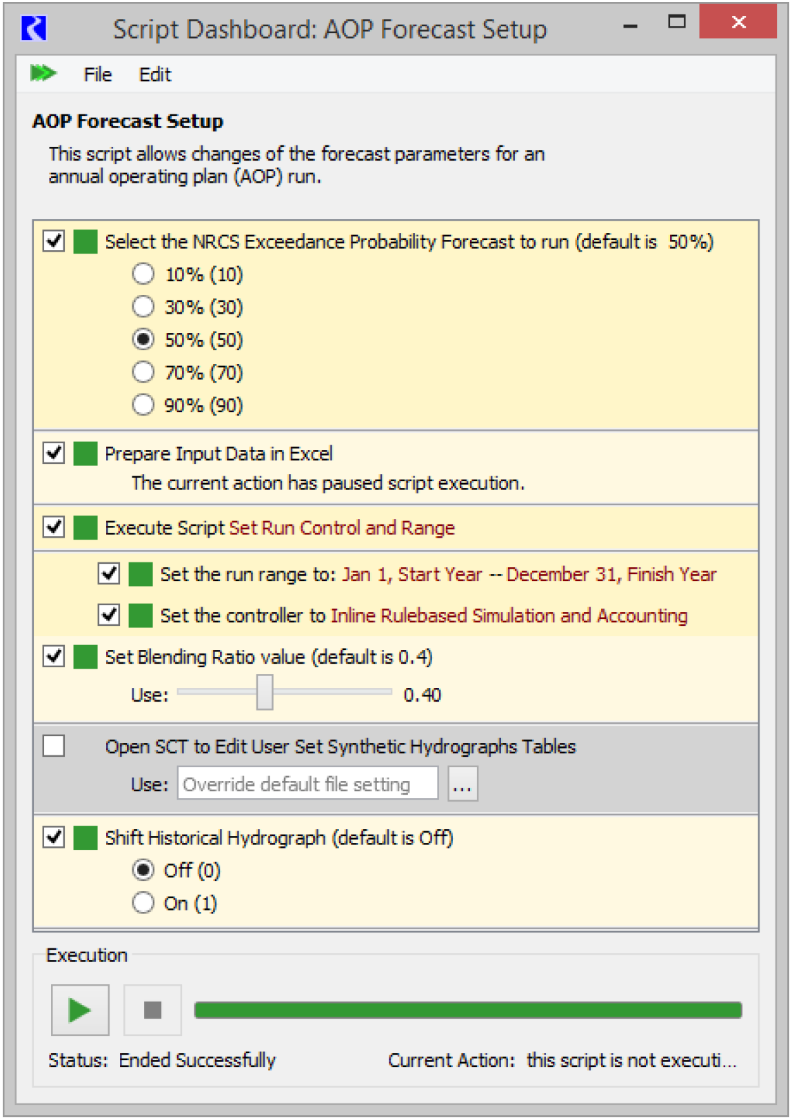This screenshot has width=792, height=1120.
Task: Turn On (1) Shift Historical Hydrograph
Action: pos(143,903)
